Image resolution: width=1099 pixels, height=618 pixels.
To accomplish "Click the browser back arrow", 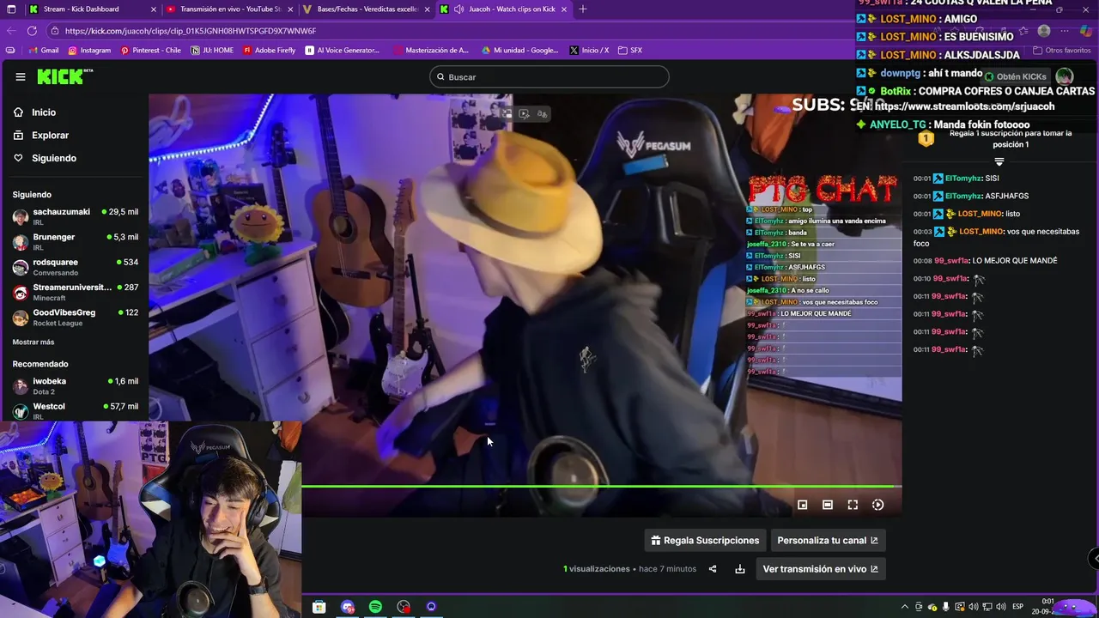I will tap(11, 31).
